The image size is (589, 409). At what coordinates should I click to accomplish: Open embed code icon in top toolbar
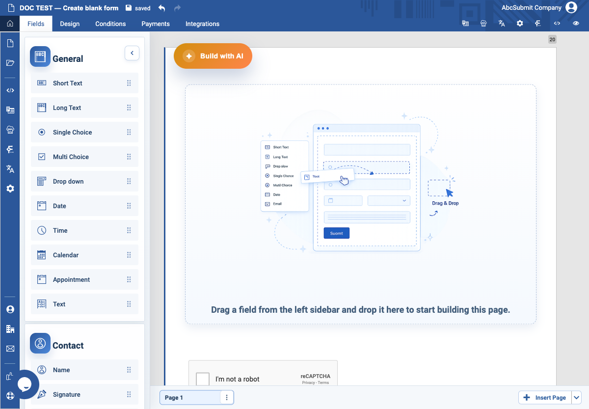coord(557,24)
